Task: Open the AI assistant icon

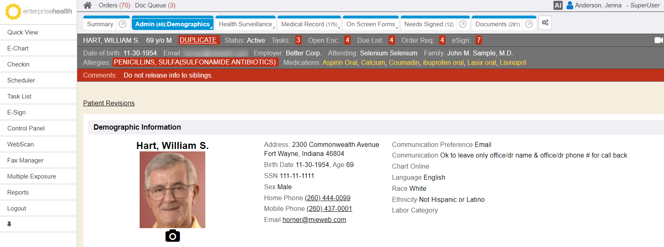Action: point(558,5)
